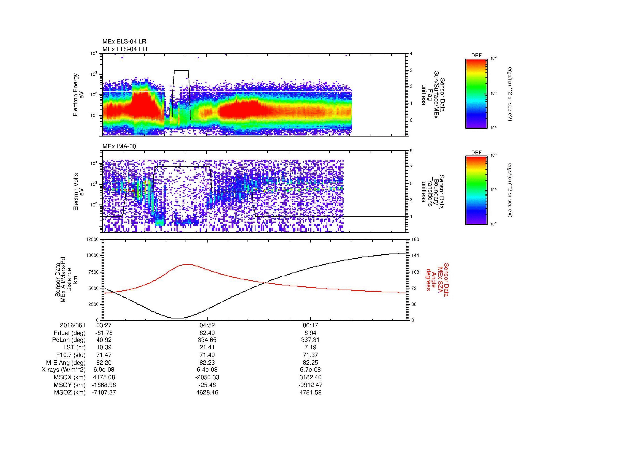
Task: Click the F10.7 value '71.37'
Action: (311, 355)
